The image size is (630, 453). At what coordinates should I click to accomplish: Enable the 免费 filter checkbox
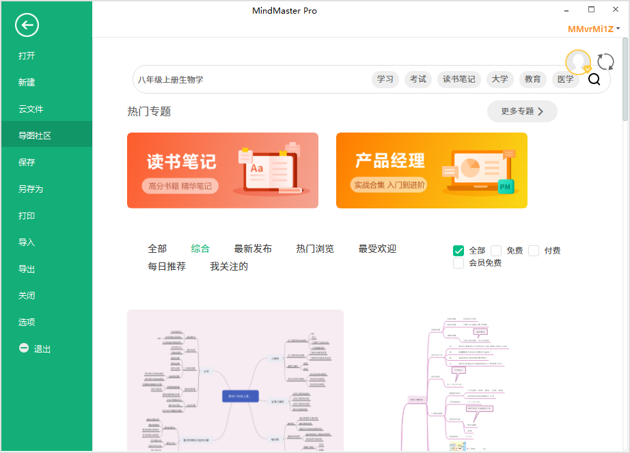496,251
